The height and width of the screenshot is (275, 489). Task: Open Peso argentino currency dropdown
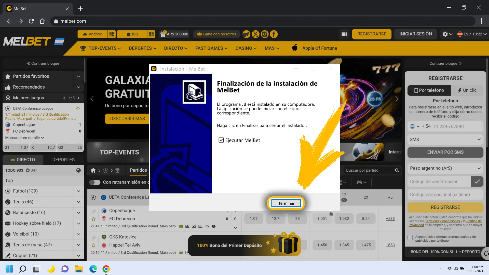(445, 168)
